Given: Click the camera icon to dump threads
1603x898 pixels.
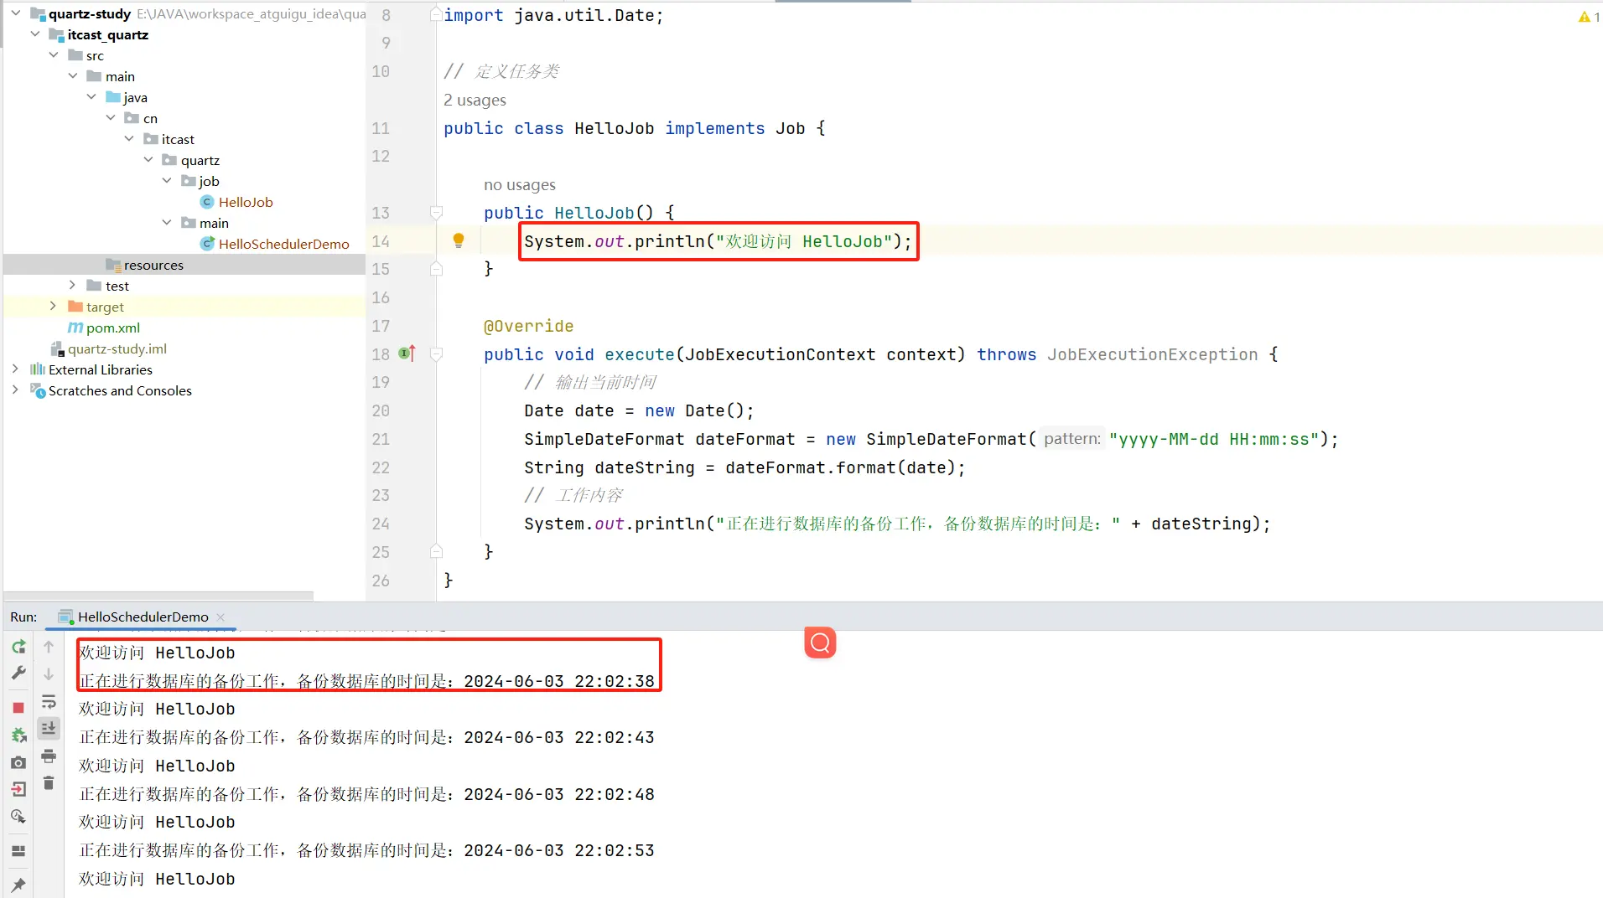Looking at the screenshot, I should point(18,763).
